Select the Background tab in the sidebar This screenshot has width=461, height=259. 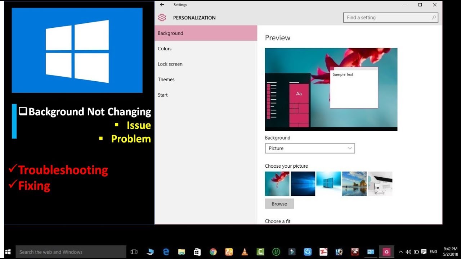(206, 33)
